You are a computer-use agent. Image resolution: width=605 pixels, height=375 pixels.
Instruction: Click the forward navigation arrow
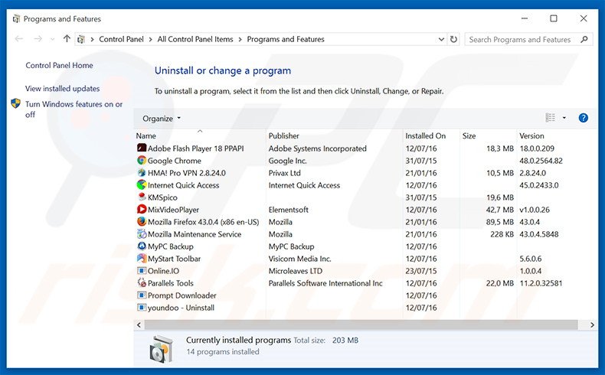click(x=38, y=39)
